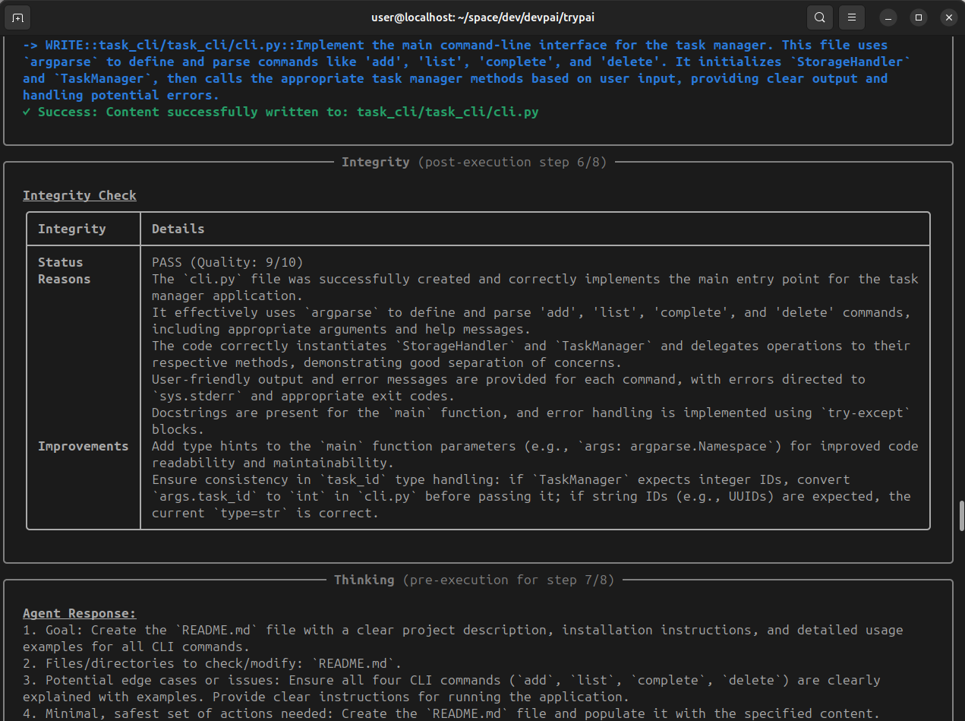Click the Thinking pre-execution step 7/8 panel title

click(x=474, y=580)
